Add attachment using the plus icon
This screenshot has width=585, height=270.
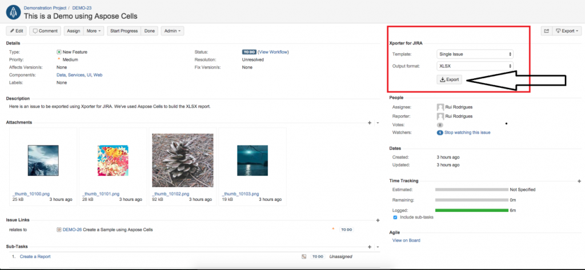370,122
